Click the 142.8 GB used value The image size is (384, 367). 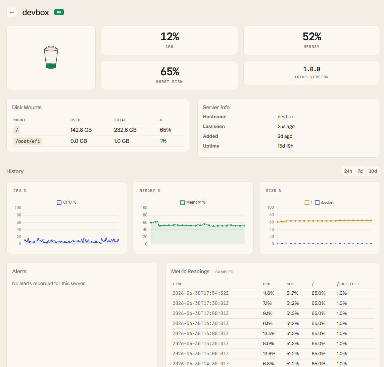point(81,130)
